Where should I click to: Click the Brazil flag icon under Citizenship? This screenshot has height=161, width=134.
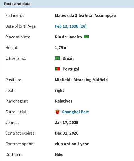58,58
